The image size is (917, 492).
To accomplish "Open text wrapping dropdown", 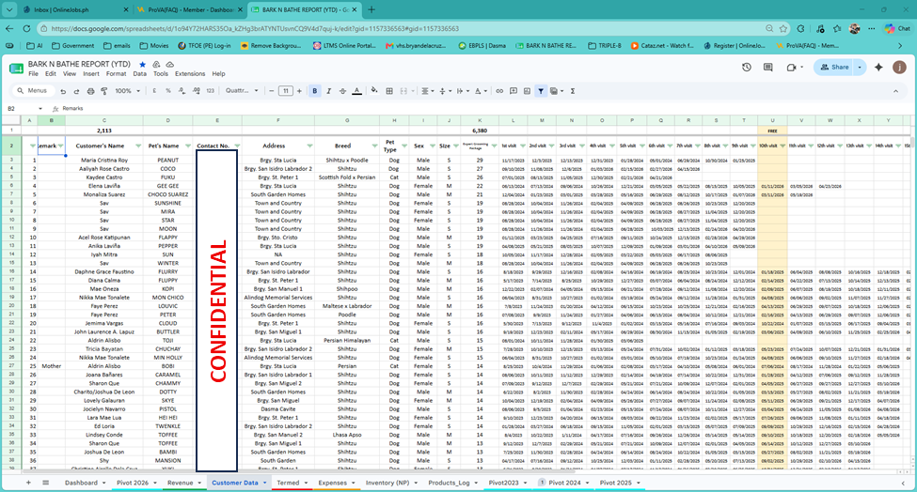I will (x=462, y=91).
